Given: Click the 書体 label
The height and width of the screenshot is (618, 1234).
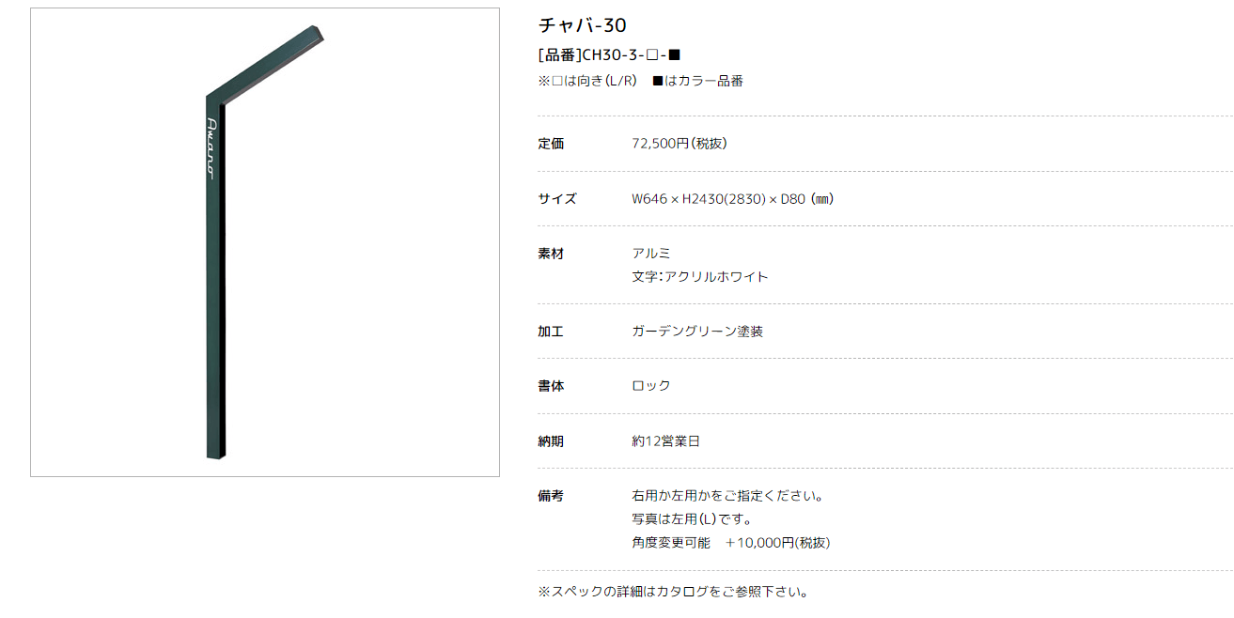Looking at the screenshot, I should pos(551,386).
